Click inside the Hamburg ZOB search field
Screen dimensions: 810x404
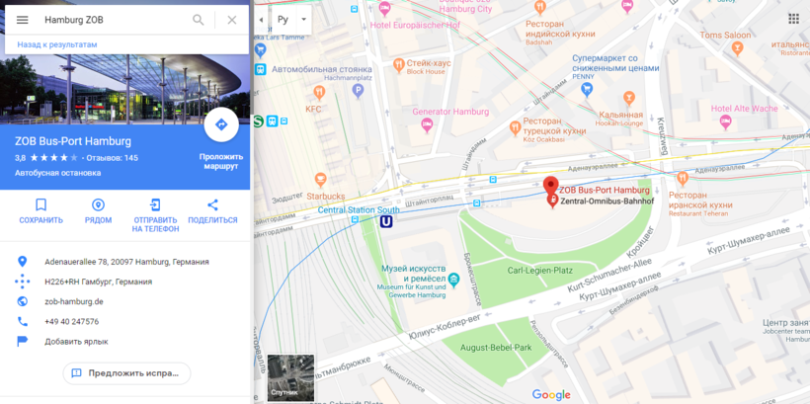click(114, 20)
